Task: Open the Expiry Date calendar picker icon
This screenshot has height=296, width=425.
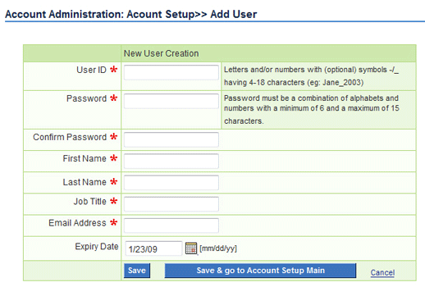Action: [x=191, y=248]
